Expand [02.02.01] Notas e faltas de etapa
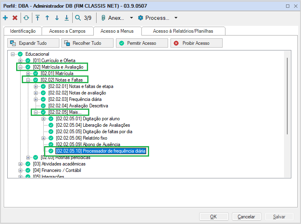This screenshot has height=224, width=301. point(36,86)
